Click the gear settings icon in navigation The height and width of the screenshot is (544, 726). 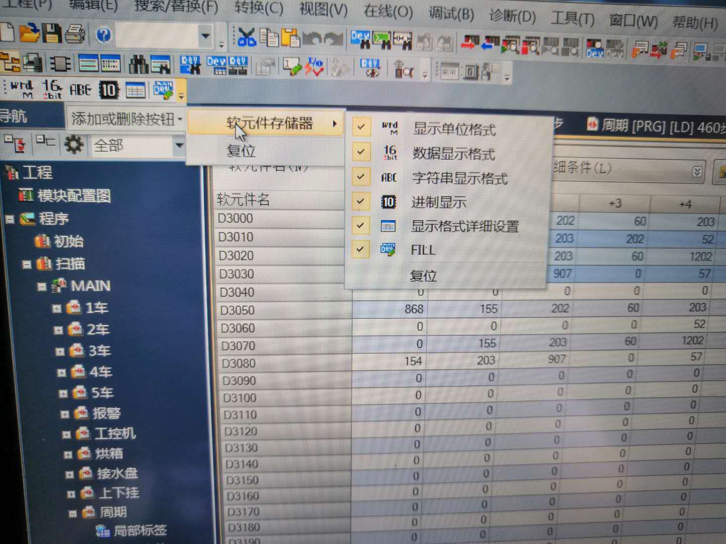(74, 145)
